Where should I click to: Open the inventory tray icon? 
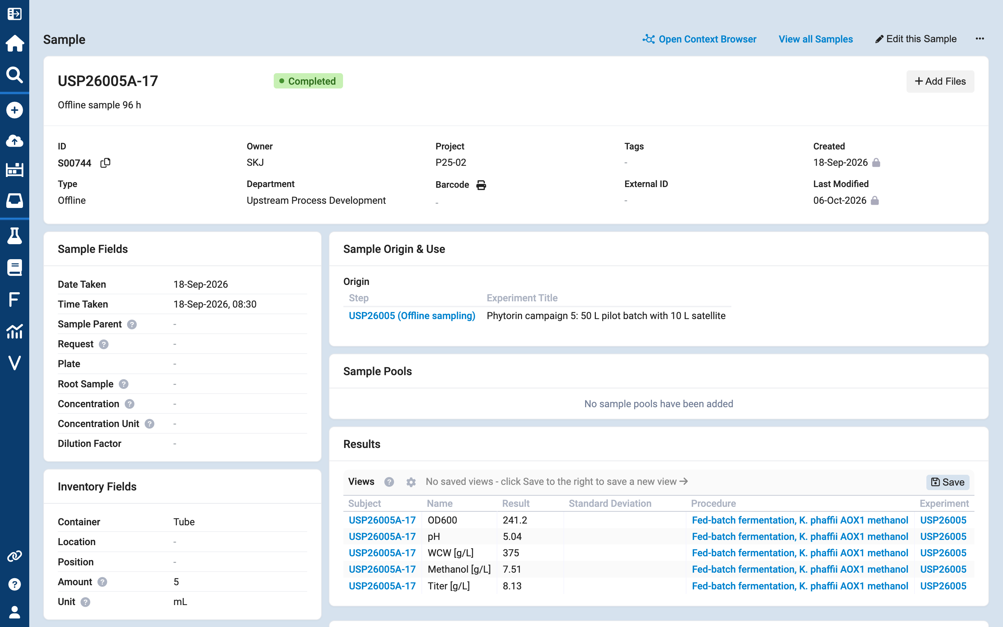(15, 200)
